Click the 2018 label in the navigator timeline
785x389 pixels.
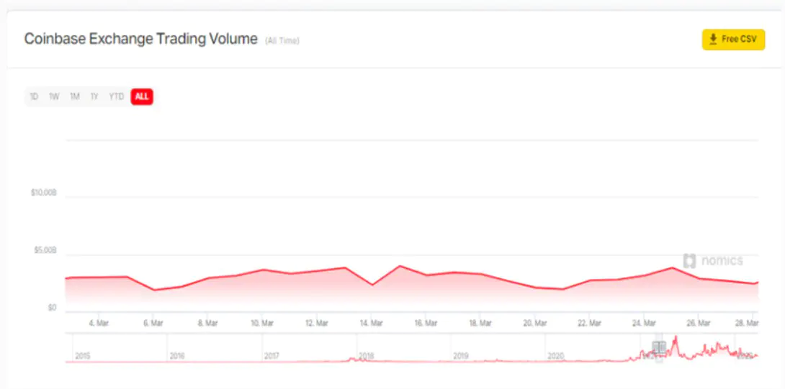click(367, 356)
